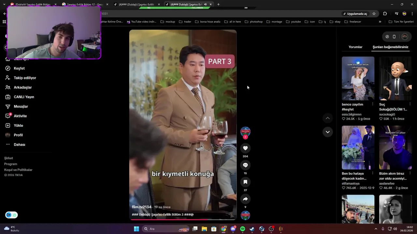Open the aaslanefee profile link

pos(387,184)
